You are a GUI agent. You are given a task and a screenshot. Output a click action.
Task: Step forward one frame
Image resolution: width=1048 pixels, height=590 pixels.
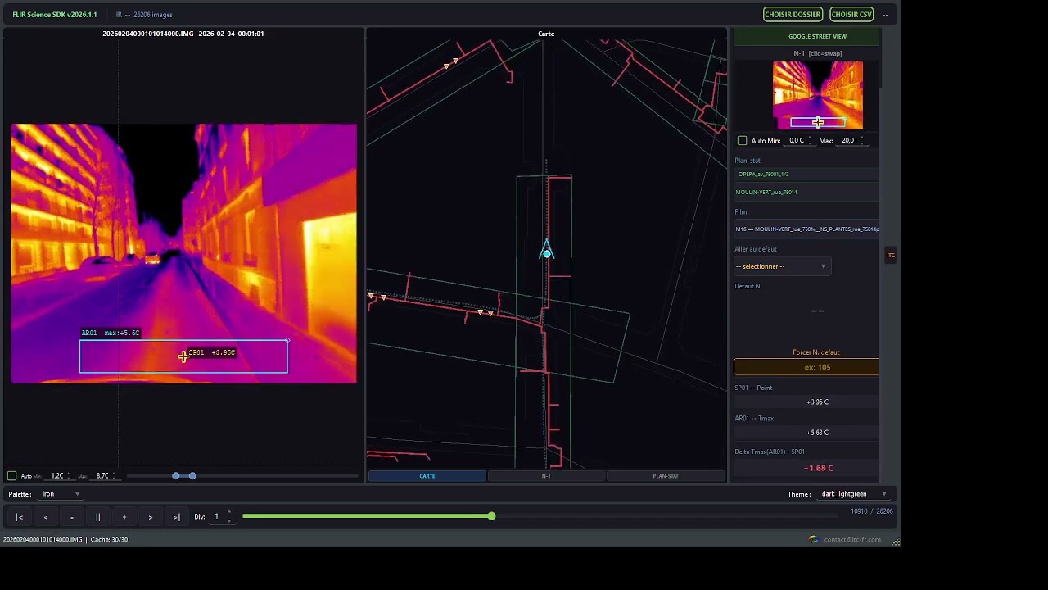point(151,517)
